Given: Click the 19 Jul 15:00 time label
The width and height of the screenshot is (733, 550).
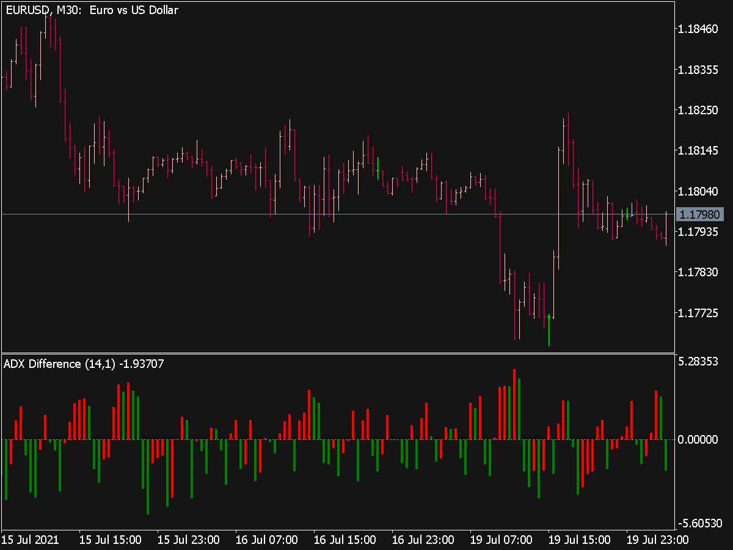Looking at the screenshot, I should 579,540.
